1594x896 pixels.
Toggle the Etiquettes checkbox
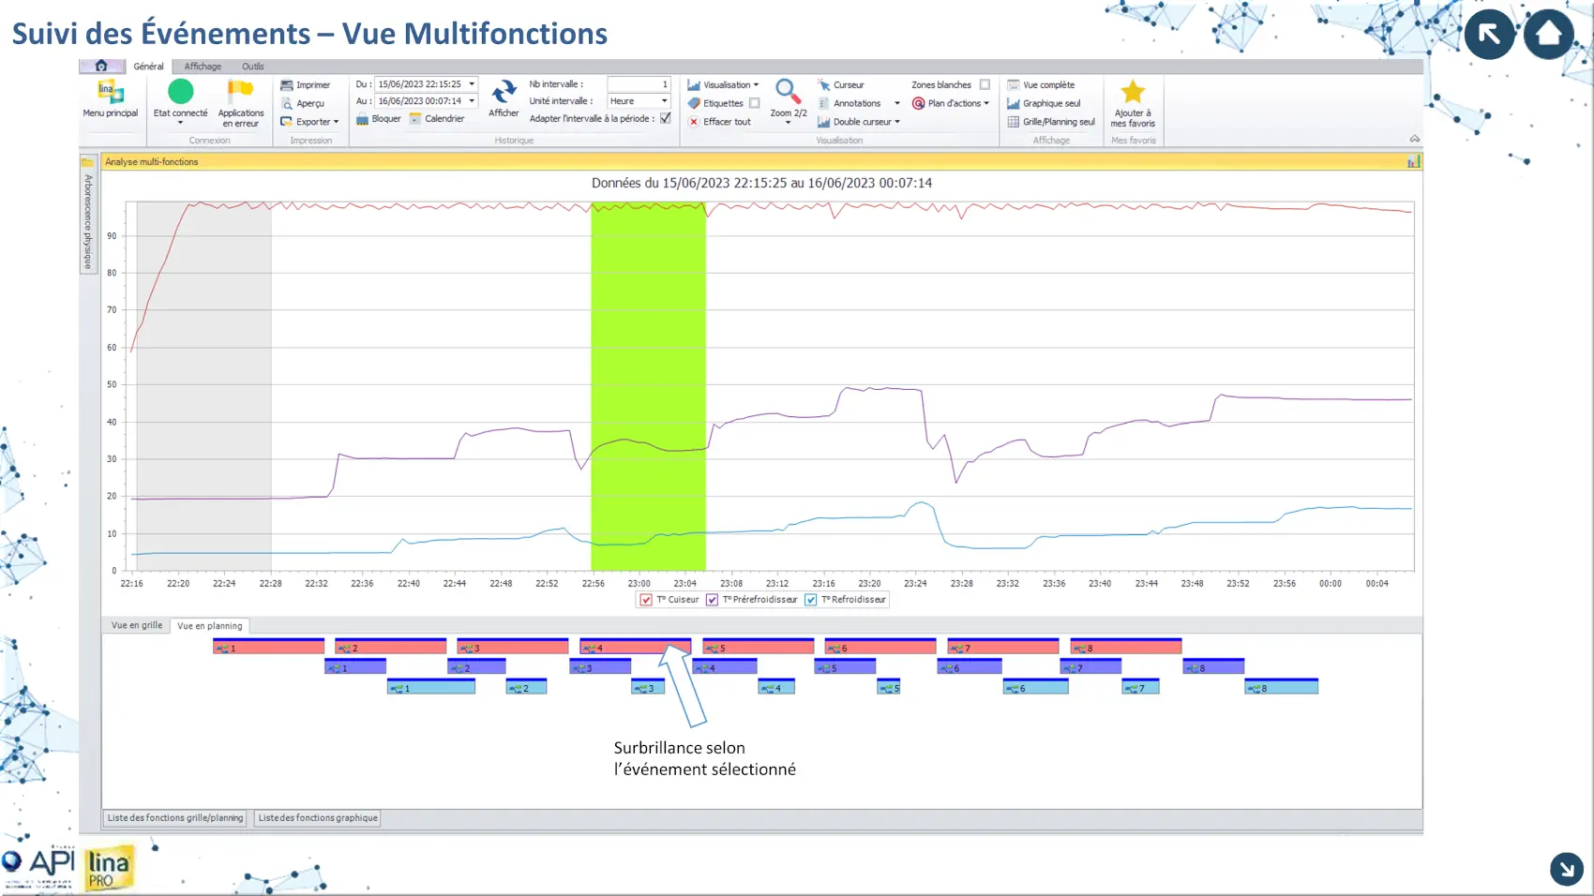coord(754,103)
